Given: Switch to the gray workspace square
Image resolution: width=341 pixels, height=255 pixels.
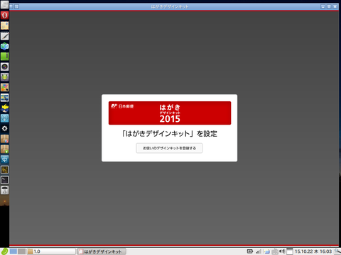Looking at the screenshot, I should point(21,251).
